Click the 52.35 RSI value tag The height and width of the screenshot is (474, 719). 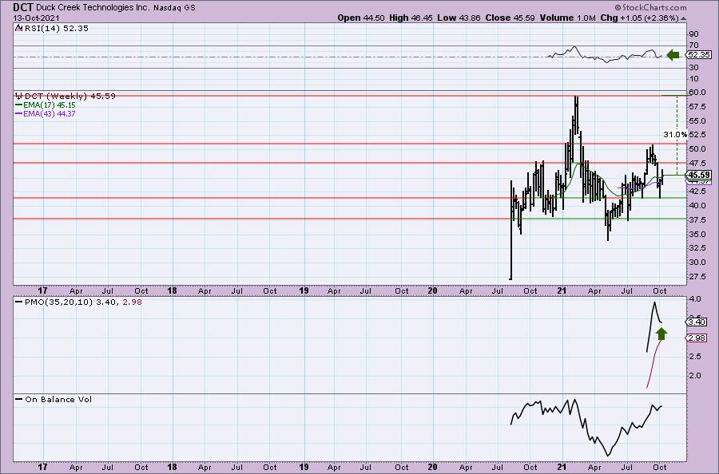pyautogui.click(x=699, y=54)
